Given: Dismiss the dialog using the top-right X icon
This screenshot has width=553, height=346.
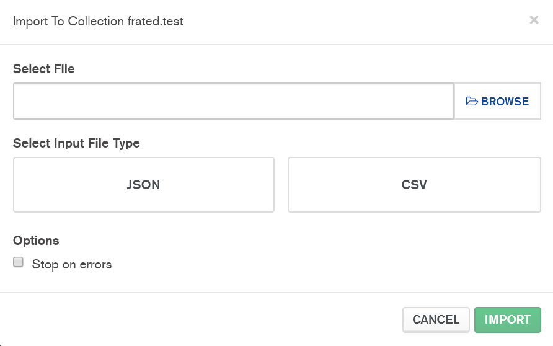Looking at the screenshot, I should 534,20.
